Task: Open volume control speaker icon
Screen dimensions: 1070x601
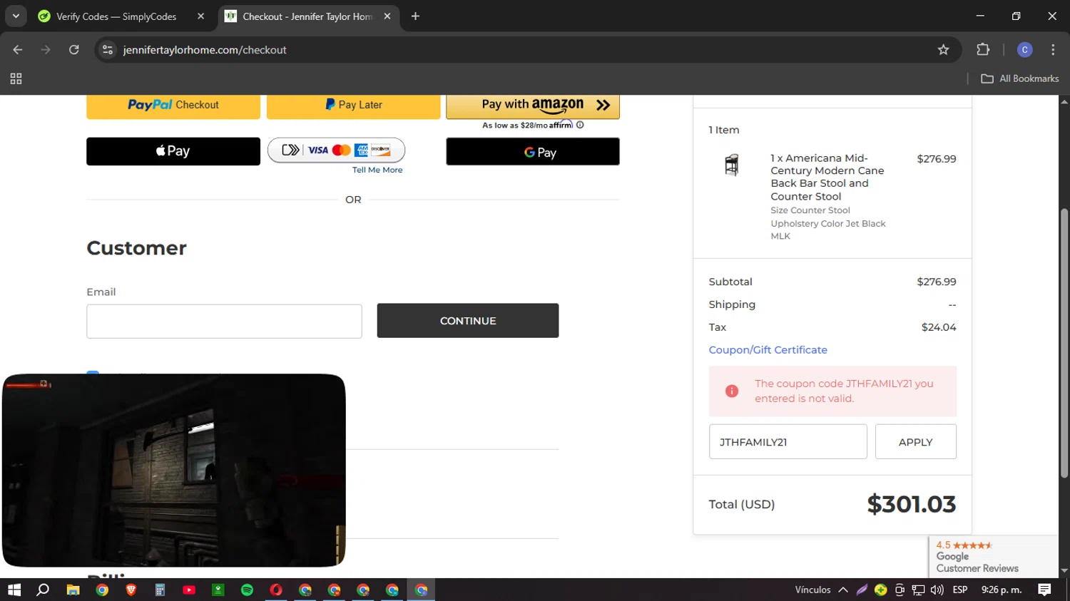Action: coord(937,590)
